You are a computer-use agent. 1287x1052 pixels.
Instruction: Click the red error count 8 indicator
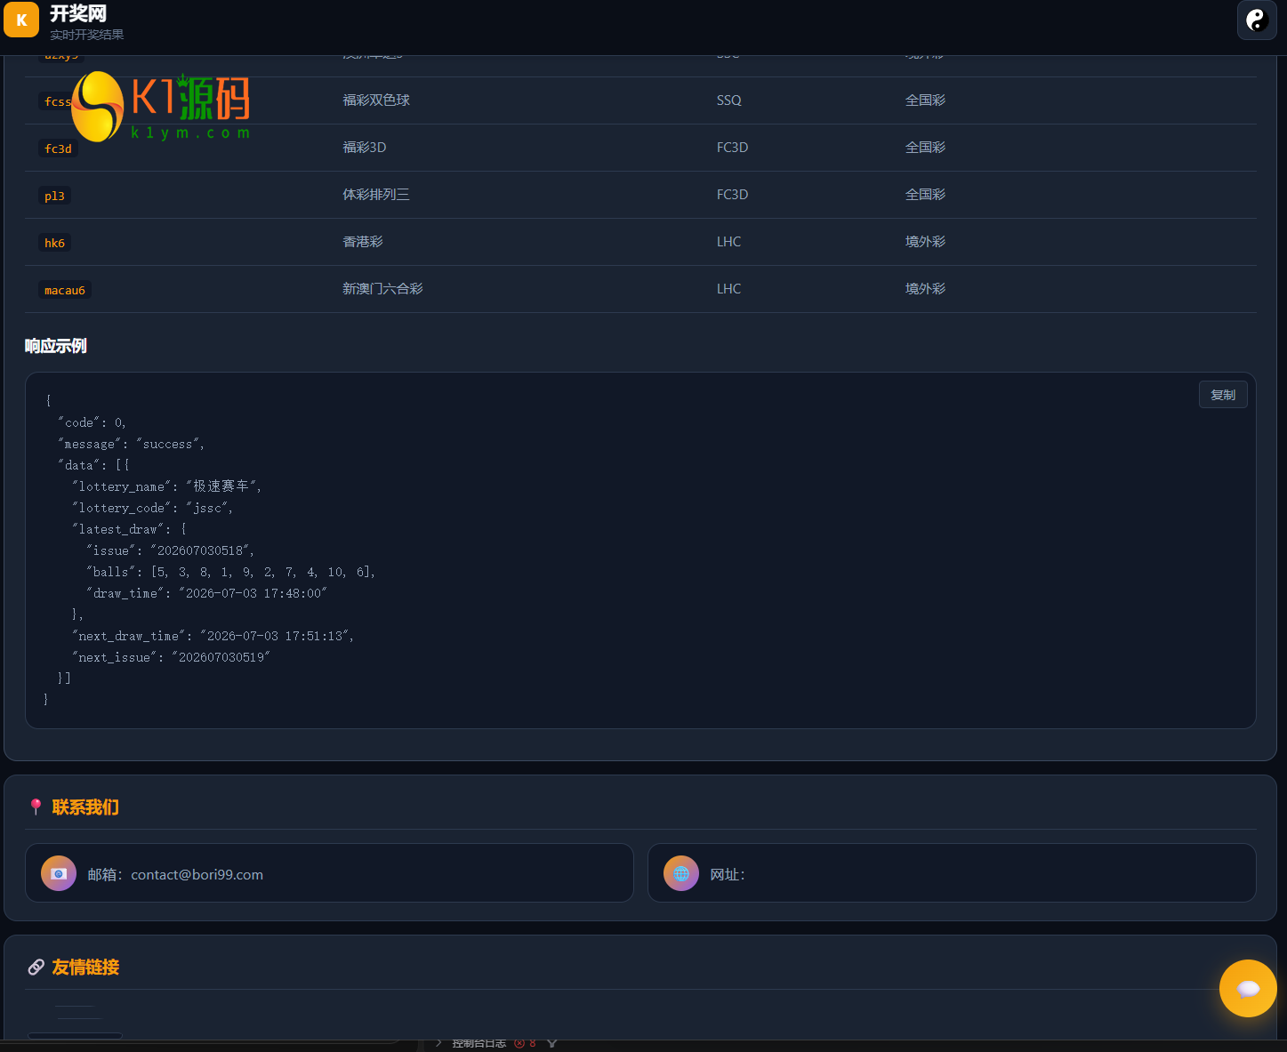pyautogui.click(x=525, y=1043)
